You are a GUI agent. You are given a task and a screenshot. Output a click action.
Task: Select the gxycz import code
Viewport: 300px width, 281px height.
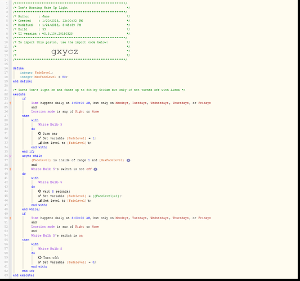coord(65,52)
